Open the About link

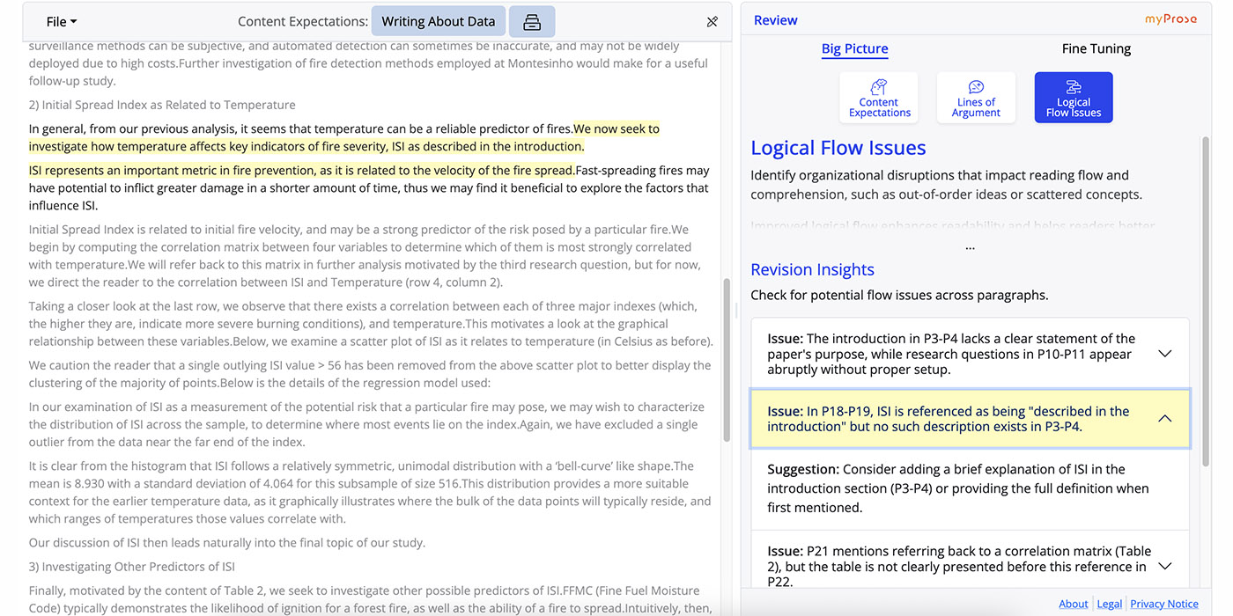pyautogui.click(x=1073, y=604)
